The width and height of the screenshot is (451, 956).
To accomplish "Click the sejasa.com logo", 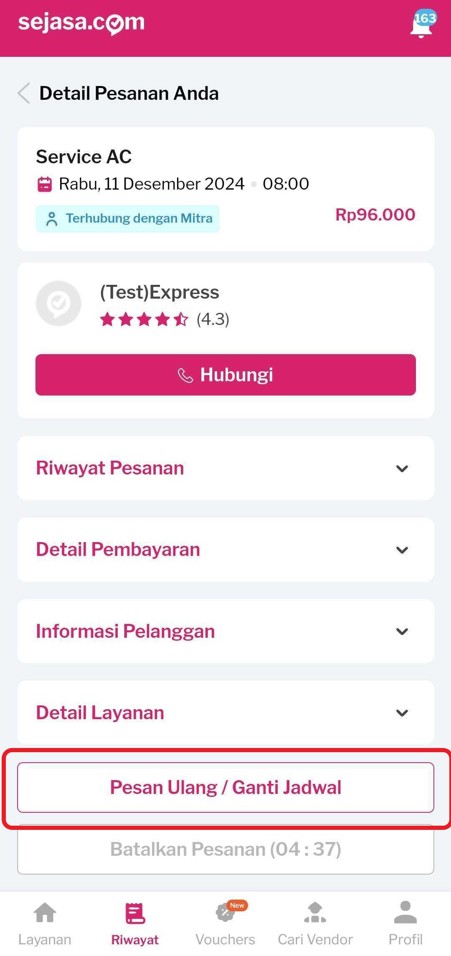I will point(81,23).
